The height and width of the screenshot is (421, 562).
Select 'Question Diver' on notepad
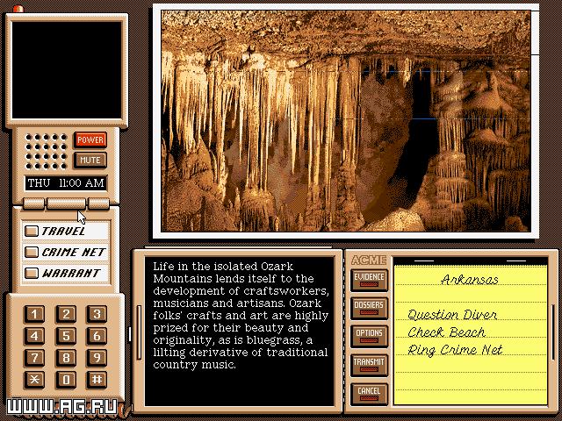point(452,315)
